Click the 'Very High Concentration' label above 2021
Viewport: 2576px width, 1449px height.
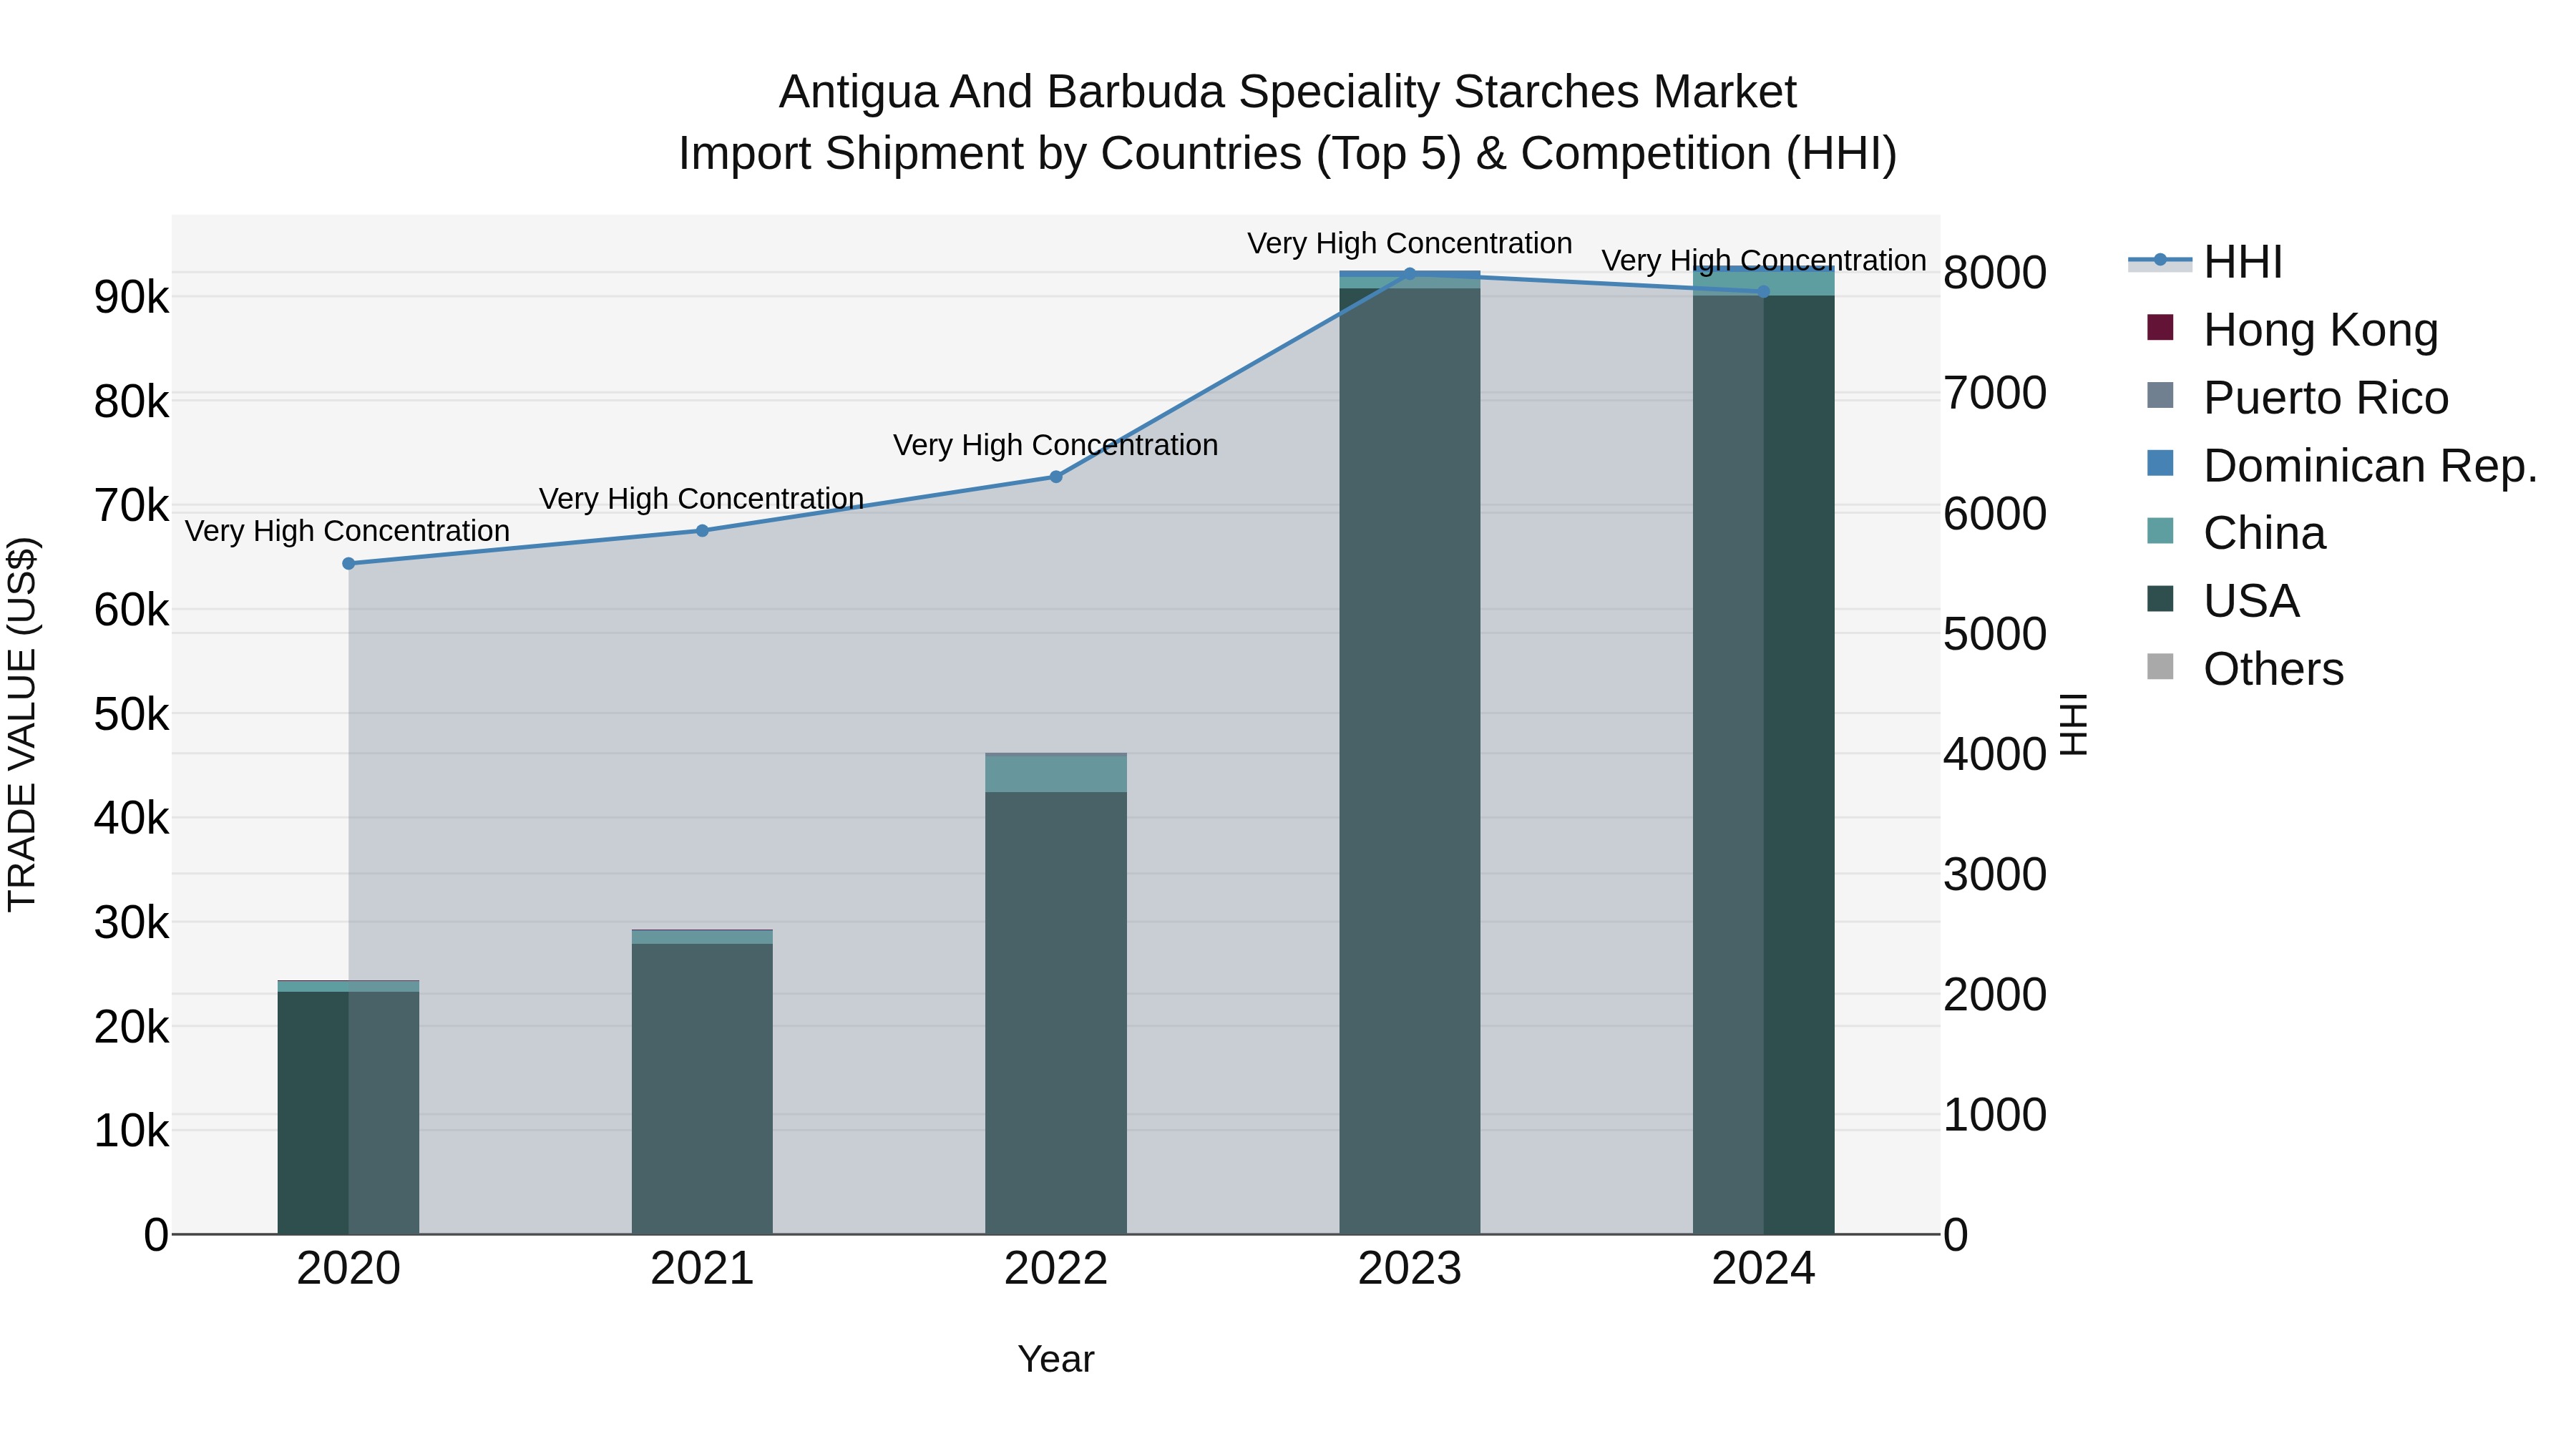point(702,498)
